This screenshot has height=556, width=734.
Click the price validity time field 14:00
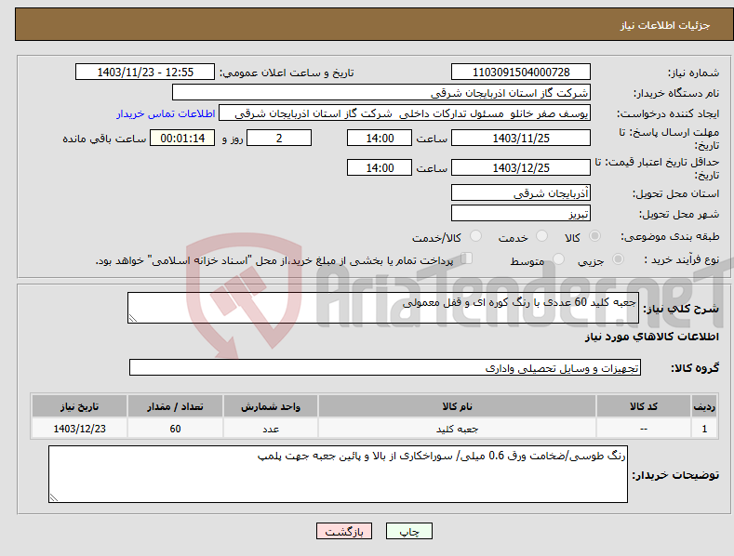click(x=380, y=167)
